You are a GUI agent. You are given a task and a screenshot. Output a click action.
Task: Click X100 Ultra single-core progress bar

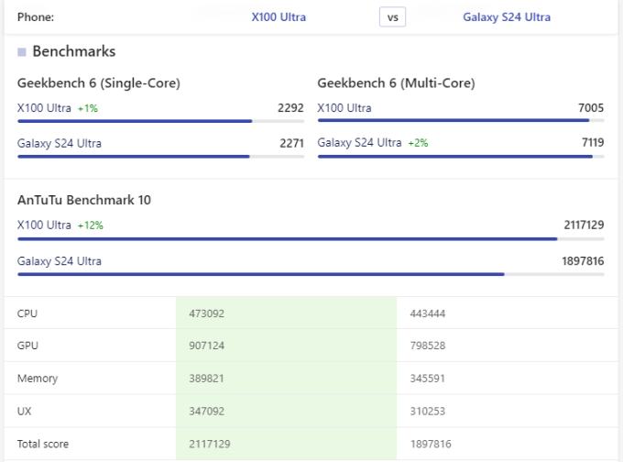coord(161,121)
